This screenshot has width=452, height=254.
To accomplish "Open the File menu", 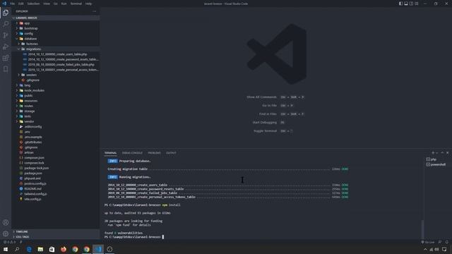I will pyautogui.click(x=13, y=4).
